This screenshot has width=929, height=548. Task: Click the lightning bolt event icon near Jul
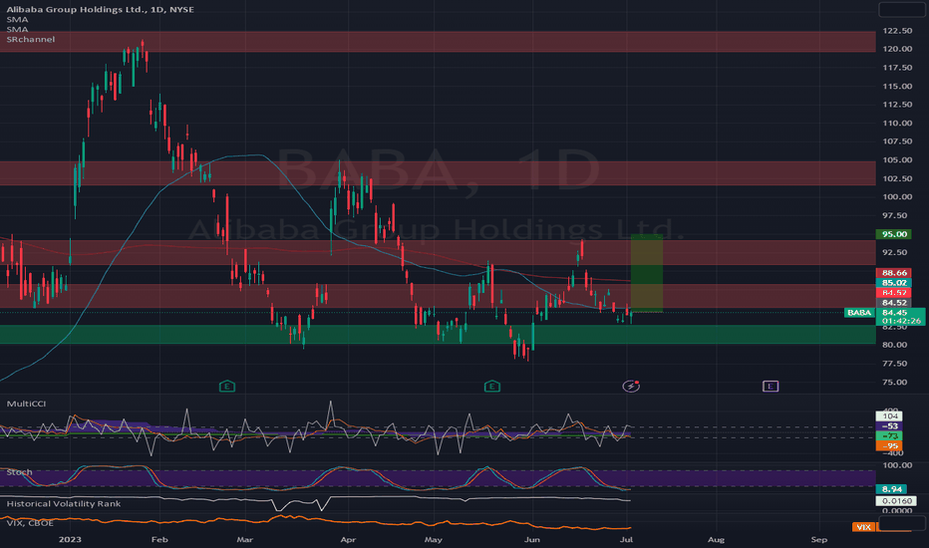(631, 387)
